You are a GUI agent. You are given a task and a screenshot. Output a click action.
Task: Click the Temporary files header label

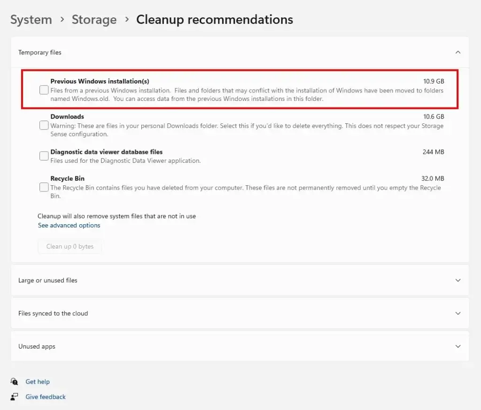point(40,53)
